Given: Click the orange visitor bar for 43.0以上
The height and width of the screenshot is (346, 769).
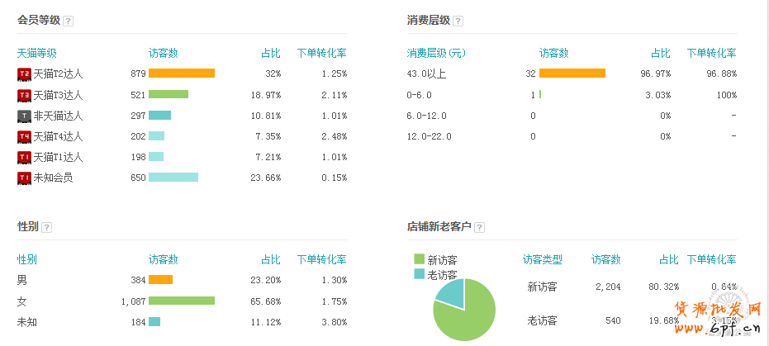Looking at the screenshot, I should coord(572,73).
